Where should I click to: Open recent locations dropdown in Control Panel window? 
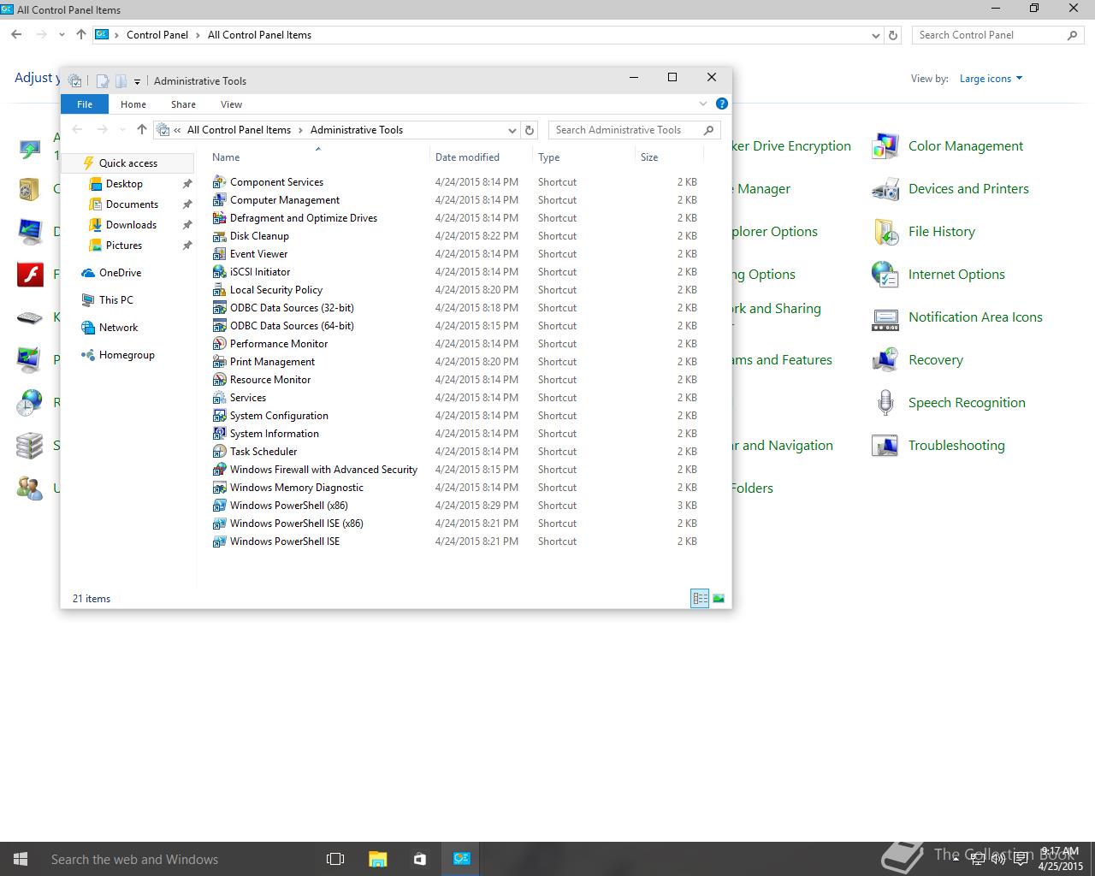(62, 35)
